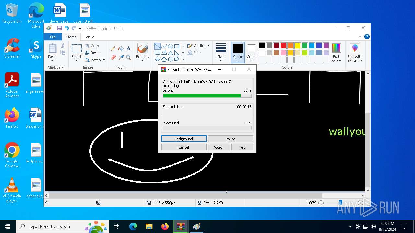This screenshot has width=415, height=233.
Task: Open the Brushes dropdown arrow
Action: tap(143, 61)
